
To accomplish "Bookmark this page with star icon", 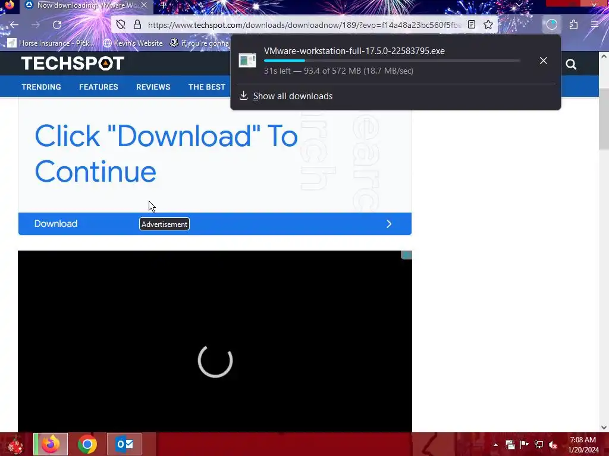I will (488, 25).
